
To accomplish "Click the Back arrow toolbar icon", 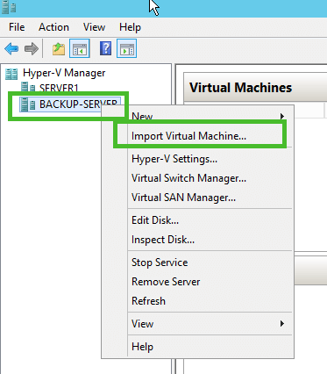I will click(11, 48).
